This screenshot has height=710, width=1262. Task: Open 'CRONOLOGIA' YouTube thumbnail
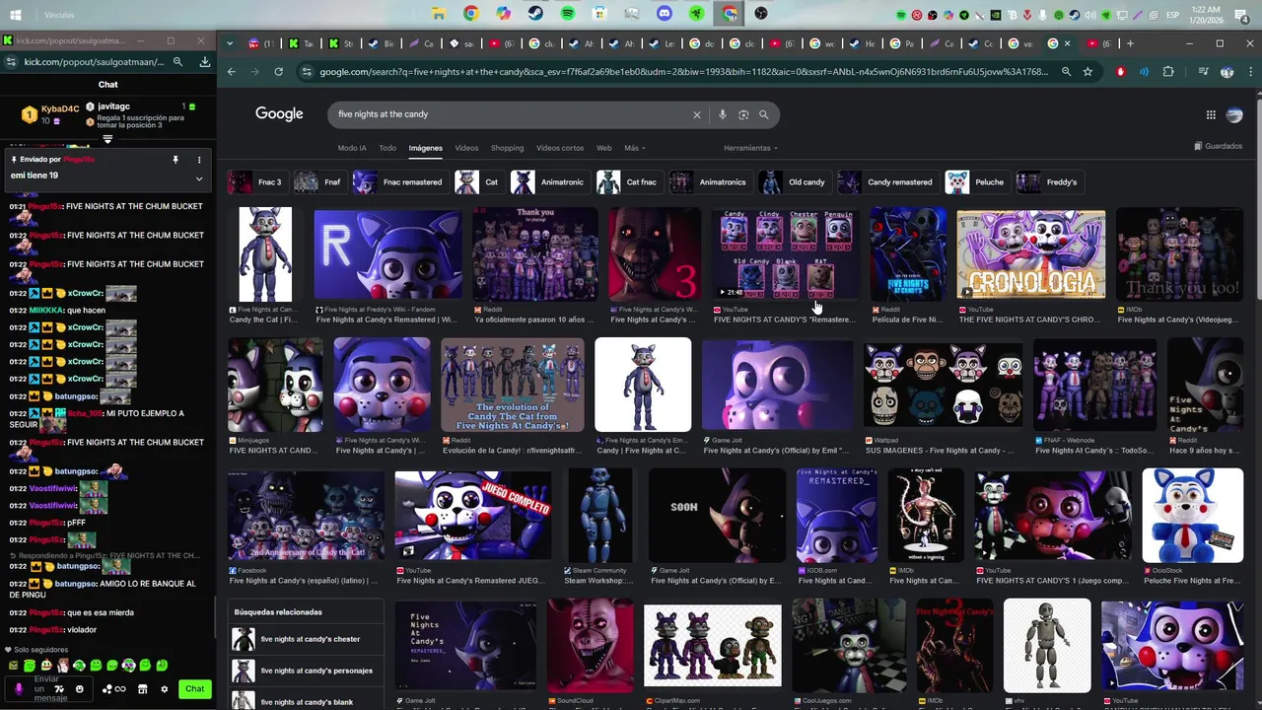[1030, 253]
